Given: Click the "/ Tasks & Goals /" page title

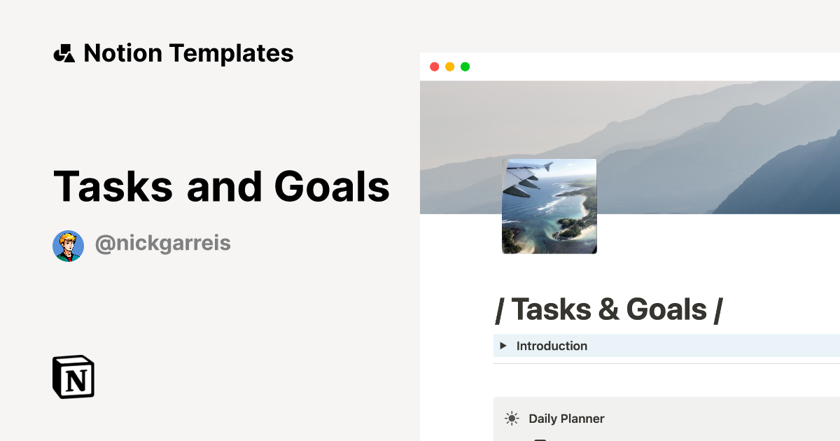Looking at the screenshot, I should coord(610,309).
